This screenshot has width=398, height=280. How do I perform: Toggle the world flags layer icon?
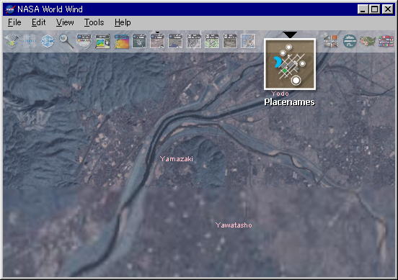tap(386, 41)
